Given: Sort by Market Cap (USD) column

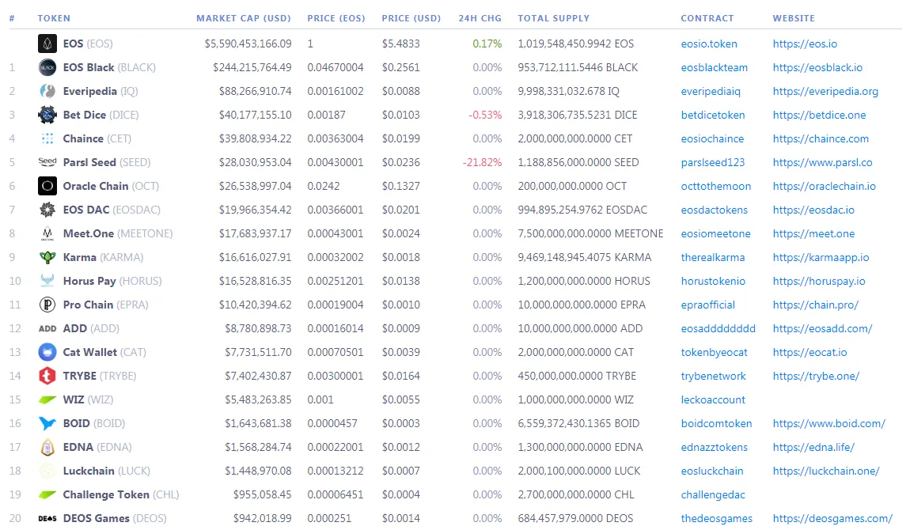Looking at the screenshot, I should tap(243, 18).
